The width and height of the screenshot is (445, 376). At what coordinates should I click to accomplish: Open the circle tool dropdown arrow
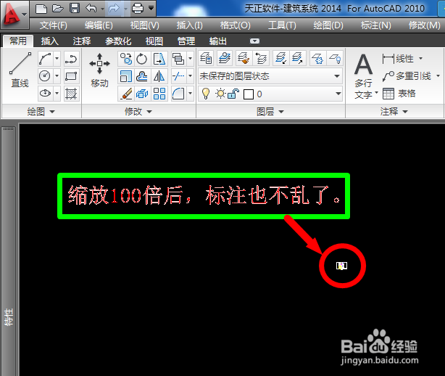pos(57,76)
